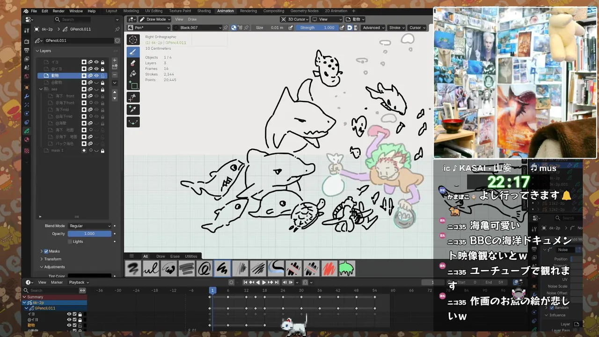
Task: Open the File menu
Action: click(34, 11)
